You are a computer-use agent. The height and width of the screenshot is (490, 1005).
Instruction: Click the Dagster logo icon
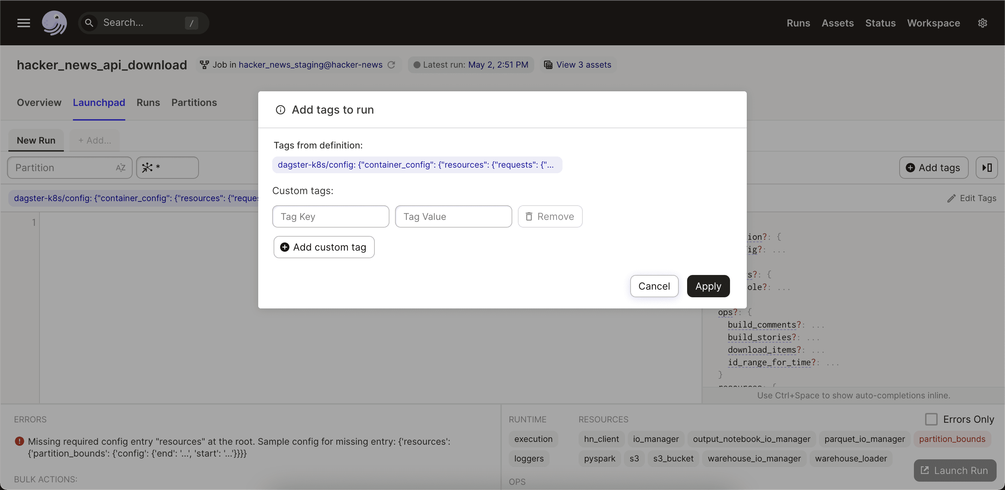point(54,23)
